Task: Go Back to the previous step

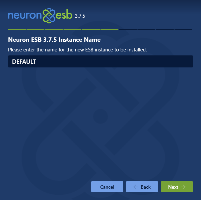Action: (142, 187)
